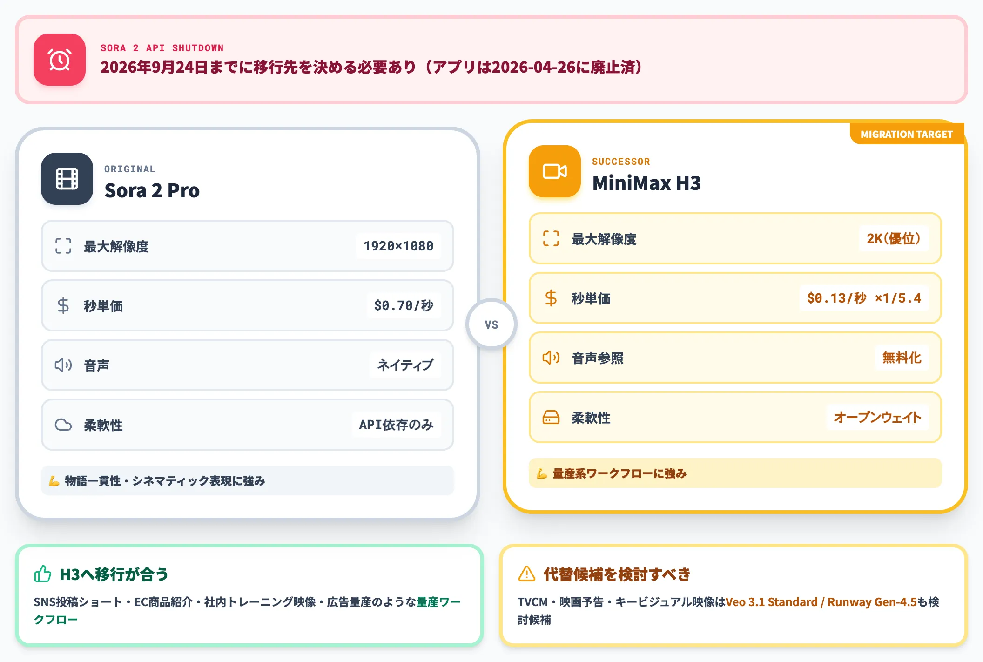Click the 量産系ワークフローに強み strength bar
This screenshot has height=662, width=983.
pos(735,473)
